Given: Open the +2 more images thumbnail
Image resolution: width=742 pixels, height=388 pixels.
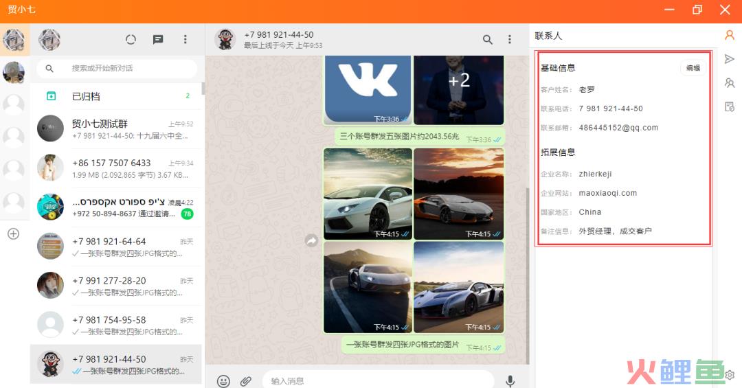Looking at the screenshot, I should [x=458, y=90].
